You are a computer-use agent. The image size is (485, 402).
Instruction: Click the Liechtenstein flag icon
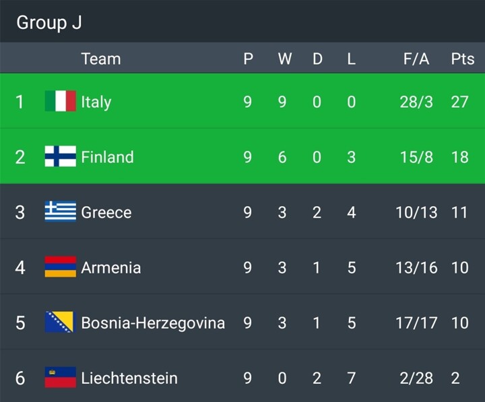(60, 378)
